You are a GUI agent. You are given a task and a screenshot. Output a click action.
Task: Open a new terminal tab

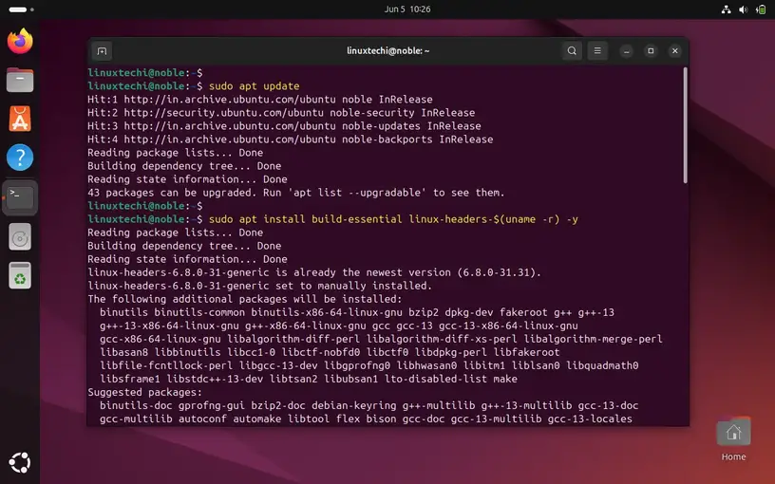(103, 51)
